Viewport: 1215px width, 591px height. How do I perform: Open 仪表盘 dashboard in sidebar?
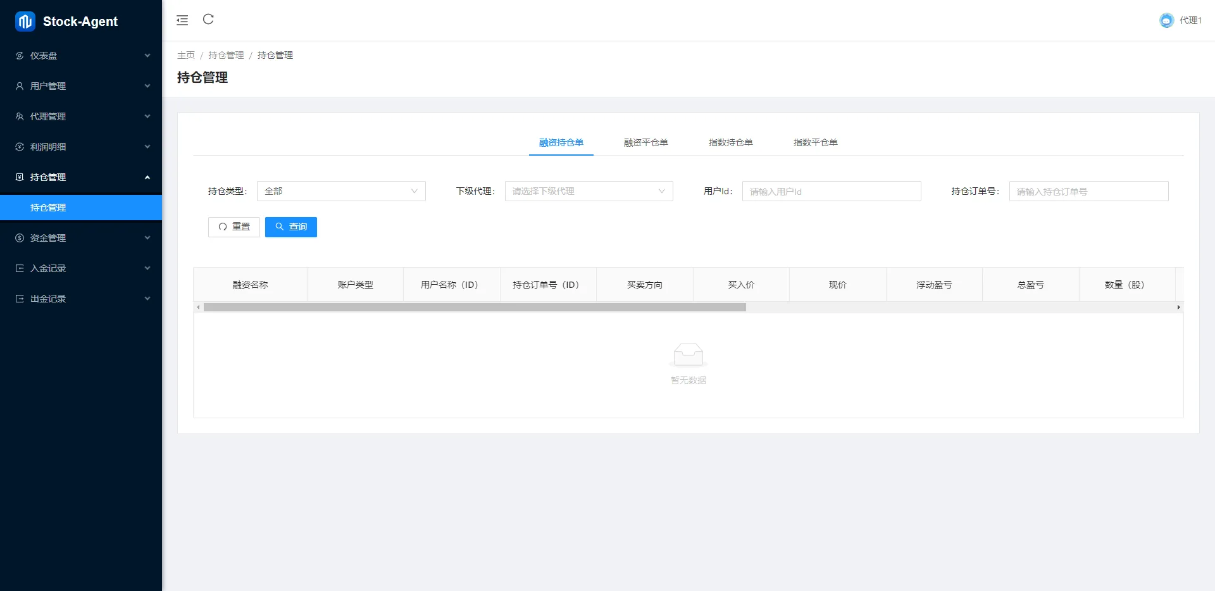(x=81, y=56)
